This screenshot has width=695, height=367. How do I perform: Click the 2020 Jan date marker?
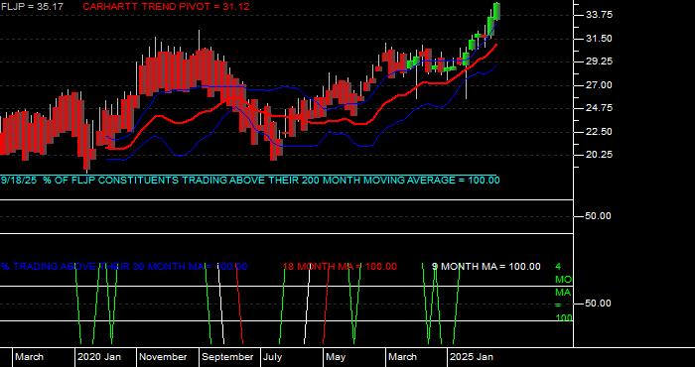(x=99, y=357)
